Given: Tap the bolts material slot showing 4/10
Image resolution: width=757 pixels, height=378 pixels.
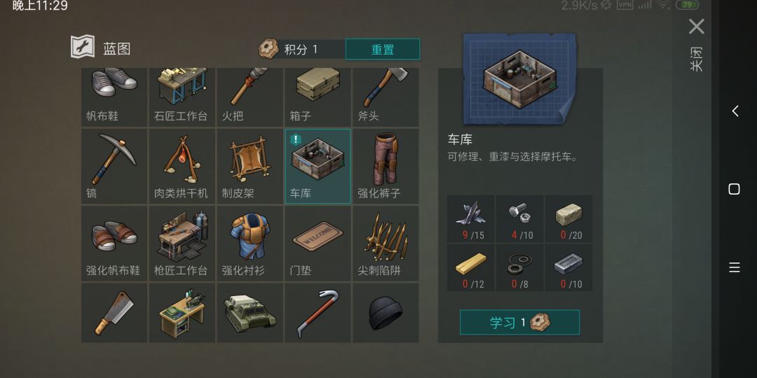Looking at the screenshot, I should coord(519,218).
